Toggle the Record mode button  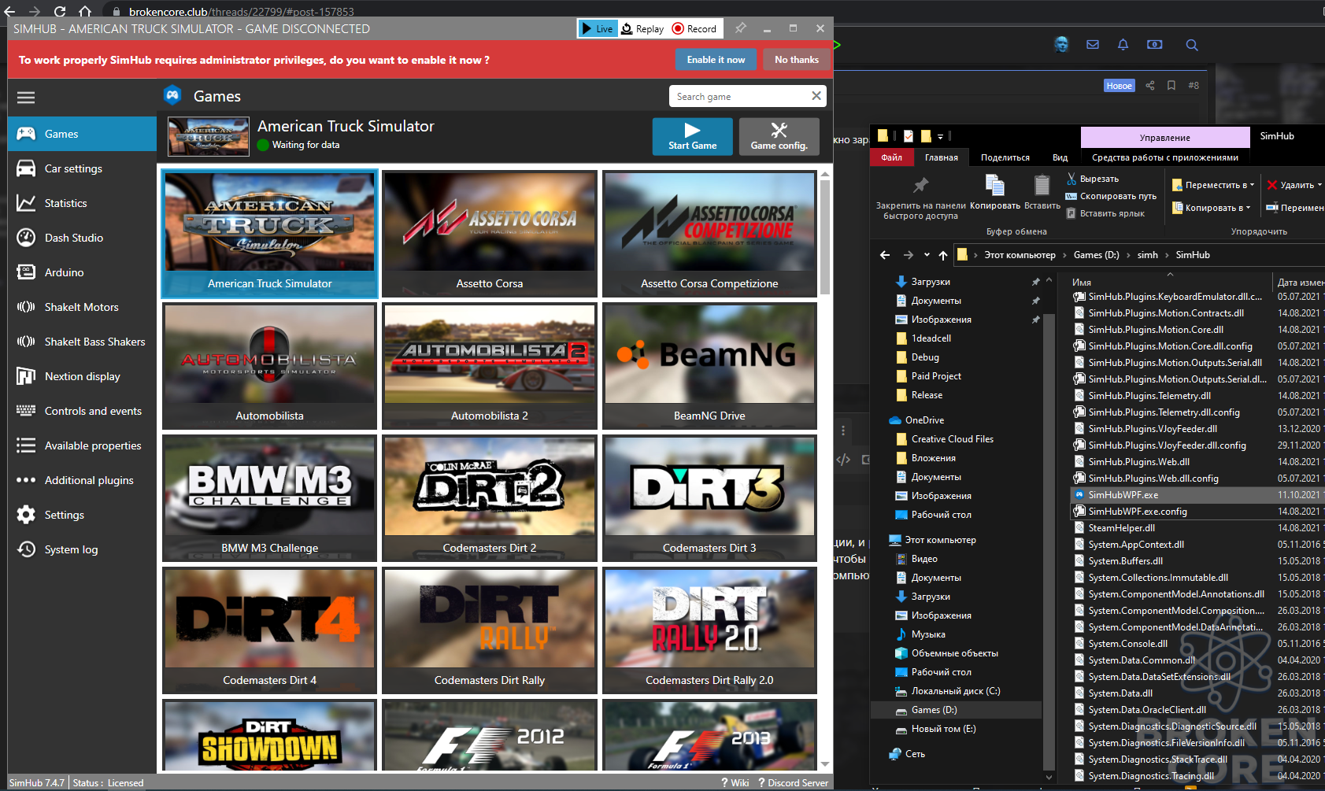pos(694,28)
